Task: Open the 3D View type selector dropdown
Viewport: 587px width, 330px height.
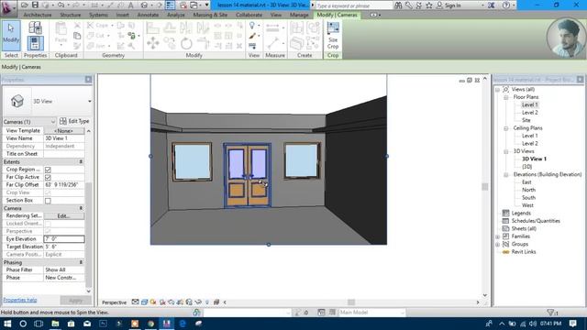Action: pyautogui.click(x=90, y=102)
